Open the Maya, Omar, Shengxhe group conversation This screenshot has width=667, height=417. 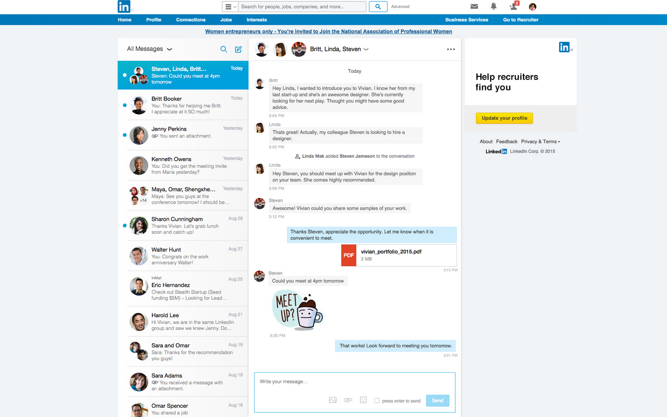coord(183,195)
